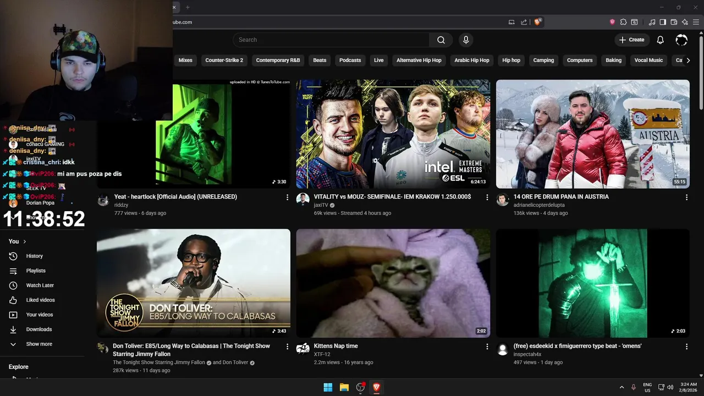Viewport: 704px width, 396px height.
Task: Click the XTF-12 channel avatar
Action: tap(302, 349)
